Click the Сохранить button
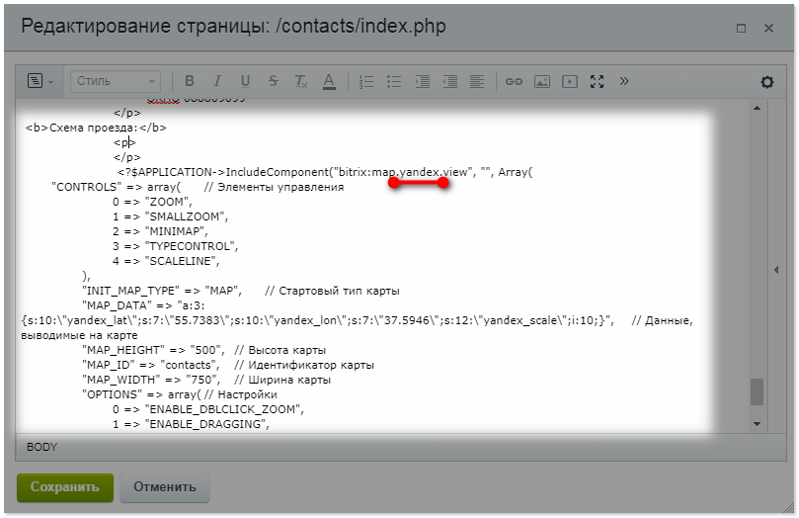 pyautogui.click(x=65, y=487)
